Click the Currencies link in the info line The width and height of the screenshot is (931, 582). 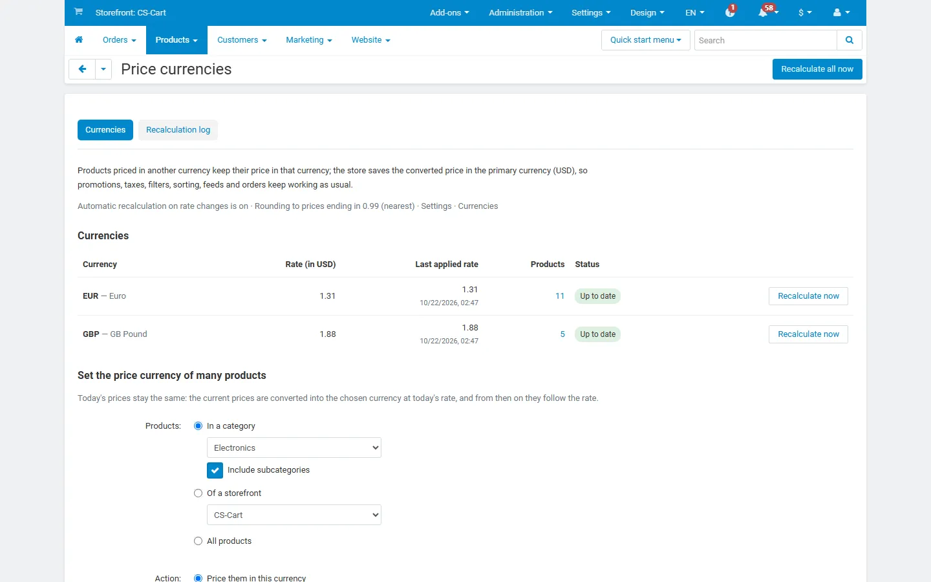point(478,206)
